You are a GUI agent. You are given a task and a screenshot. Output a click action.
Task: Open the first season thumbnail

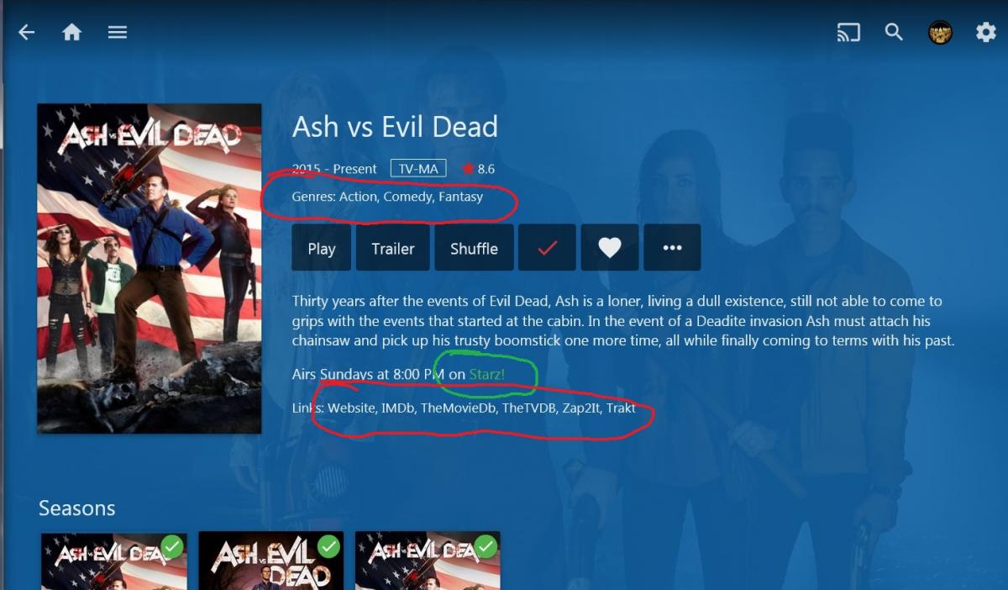coord(114,561)
